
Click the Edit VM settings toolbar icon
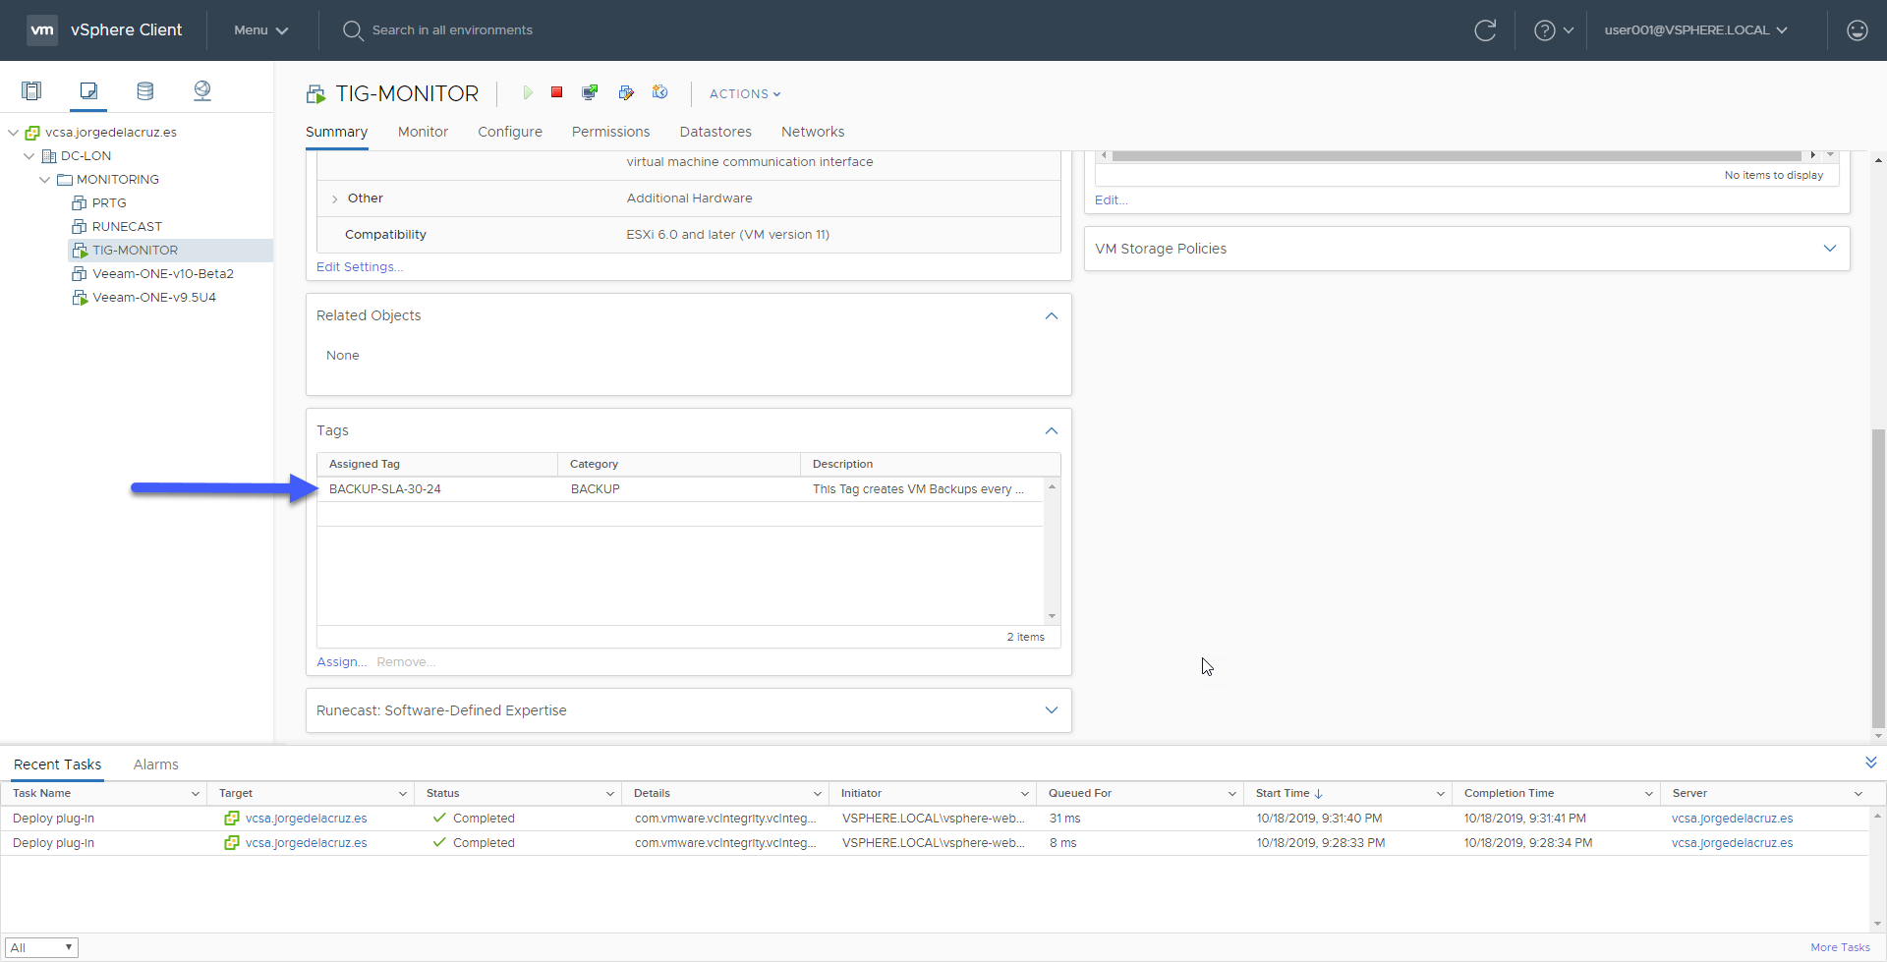click(626, 92)
